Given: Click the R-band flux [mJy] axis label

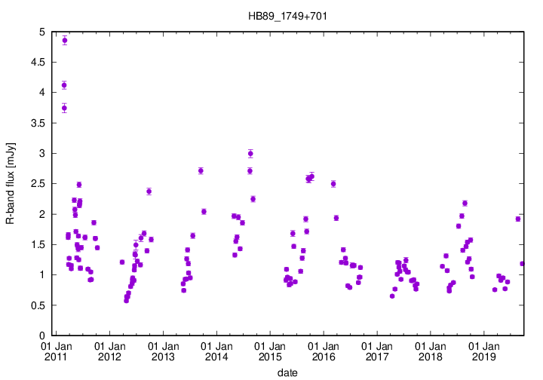Looking at the screenshot, I should tap(10, 183).
